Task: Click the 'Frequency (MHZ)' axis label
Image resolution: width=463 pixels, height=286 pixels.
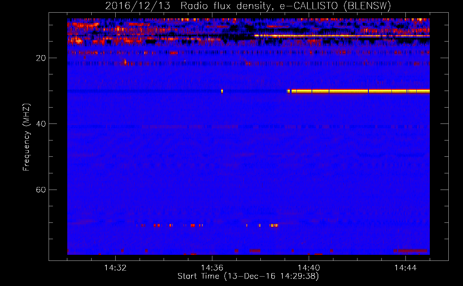Action: [26, 137]
